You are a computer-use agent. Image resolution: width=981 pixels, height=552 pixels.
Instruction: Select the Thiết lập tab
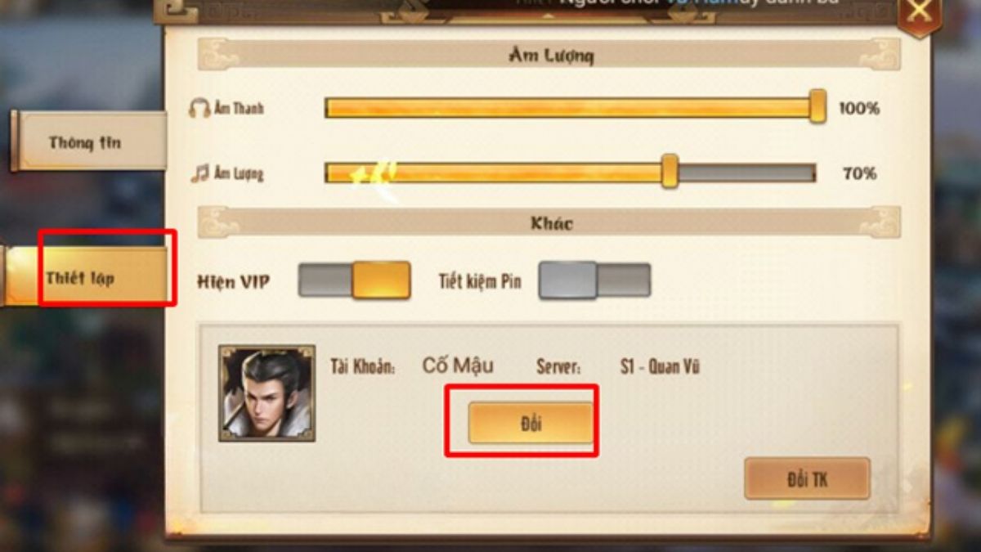[x=86, y=278]
